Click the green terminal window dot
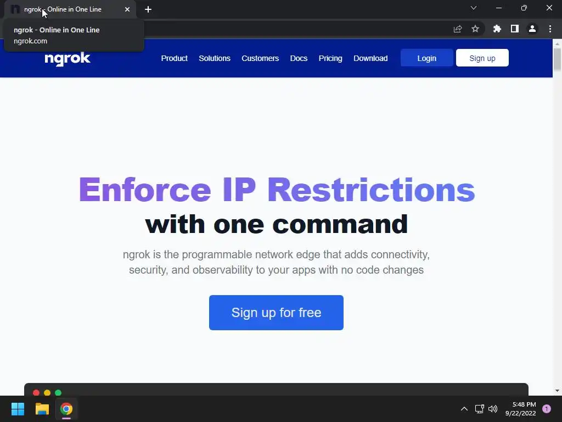Viewport: 562px width, 422px height. (58, 392)
